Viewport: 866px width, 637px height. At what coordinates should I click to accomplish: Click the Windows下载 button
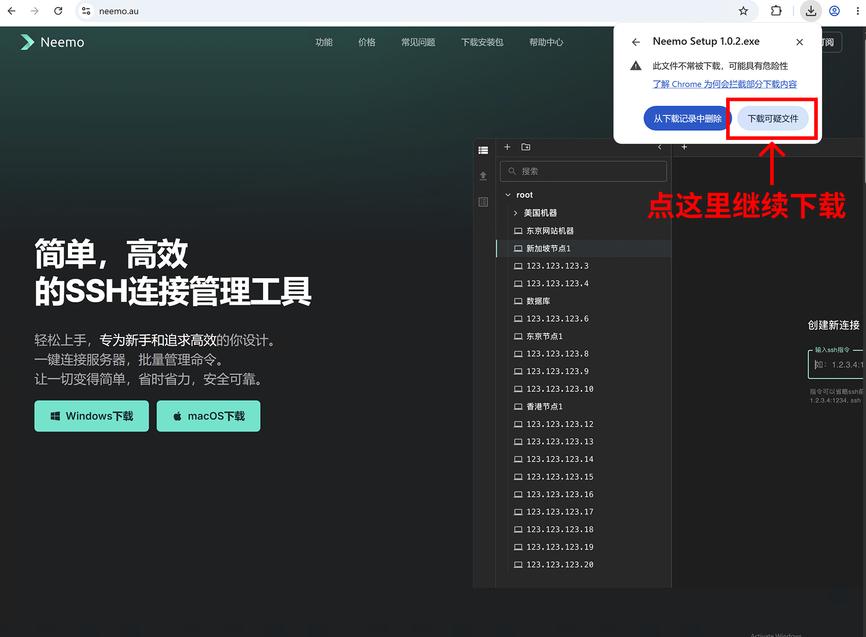(x=92, y=416)
